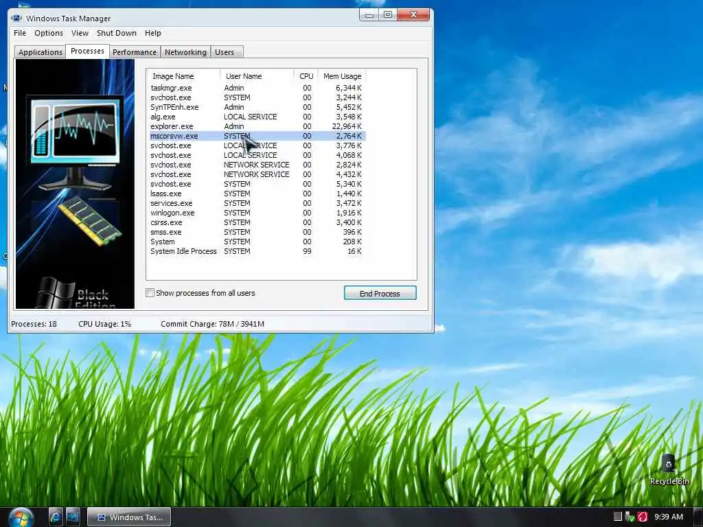Sort by the Image Name column header

point(183,76)
